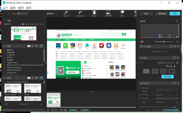183x113 pixels.
Task: Open styles panel settings gear
Action: [x=36, y=78]
